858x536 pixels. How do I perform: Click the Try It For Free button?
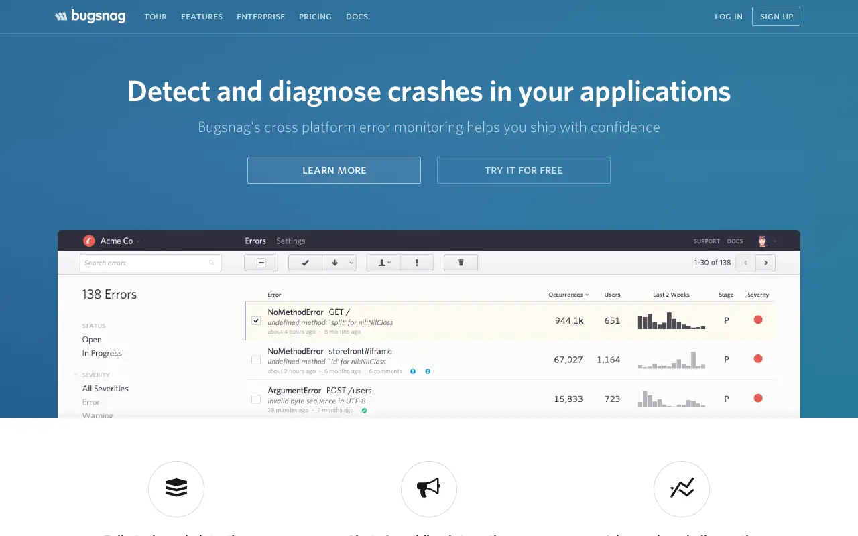pos(524,170)
